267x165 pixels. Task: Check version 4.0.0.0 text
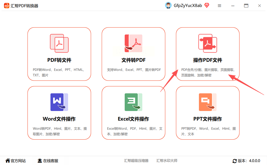(249, 161)
